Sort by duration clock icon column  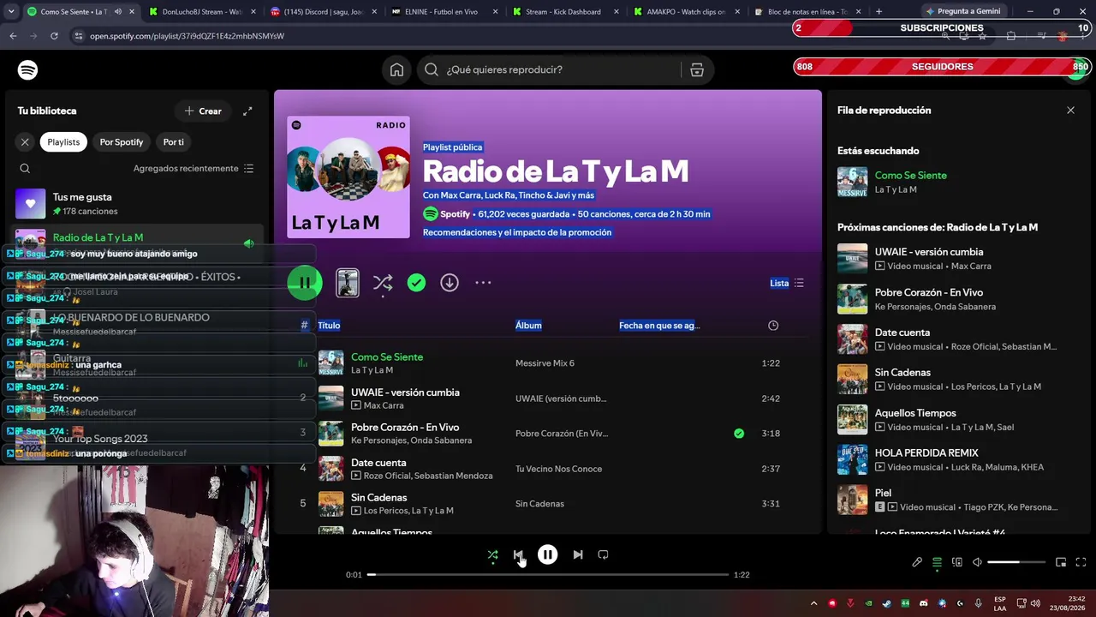pos(773,326)
